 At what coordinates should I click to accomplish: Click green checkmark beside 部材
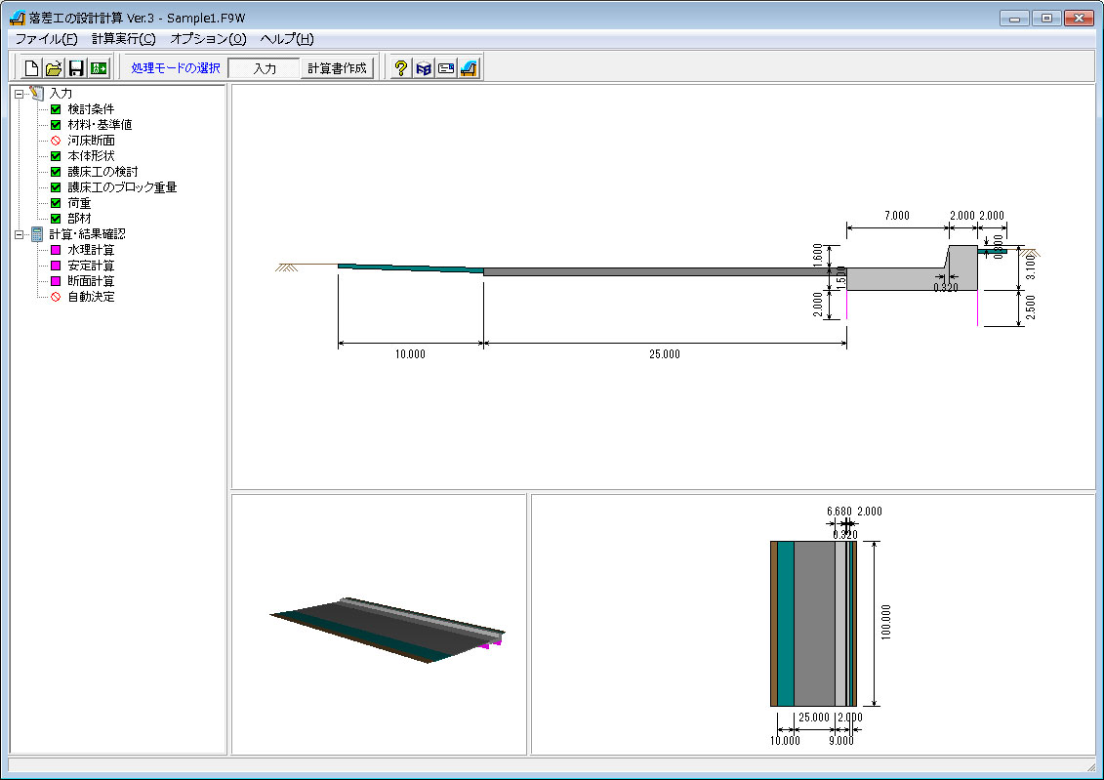click(56, 219)
